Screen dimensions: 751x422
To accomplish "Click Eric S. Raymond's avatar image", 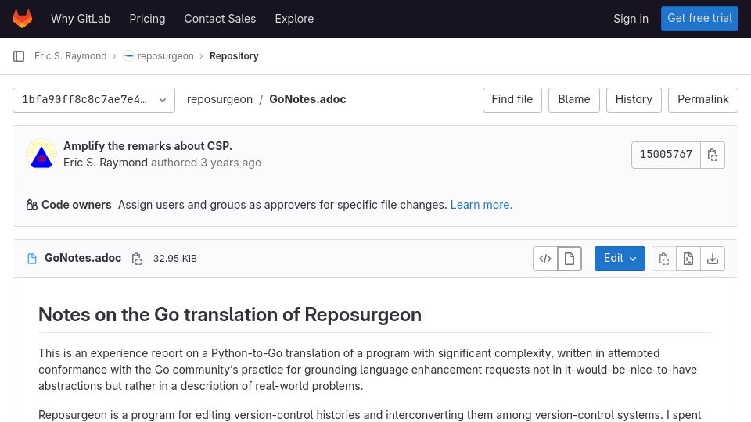I will pyautogui.click(x=41, y=154).
